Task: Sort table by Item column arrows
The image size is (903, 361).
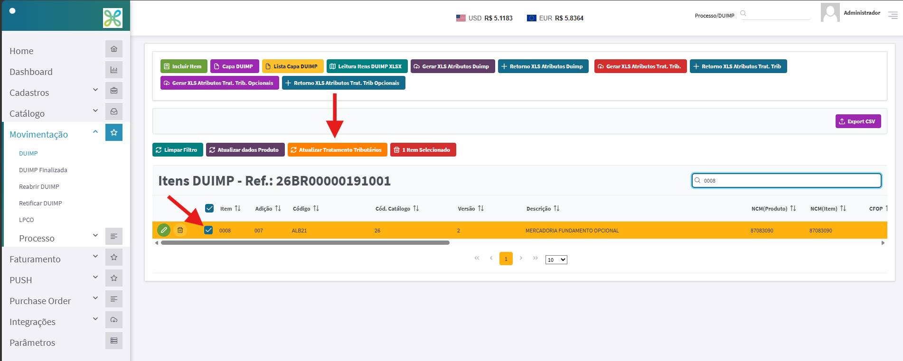Action: pyautogui.click(x=238, y=208)
